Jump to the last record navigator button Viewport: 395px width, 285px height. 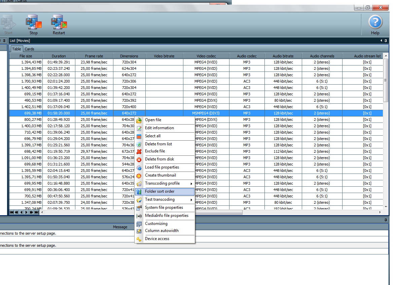pyautogui.click(x=37, y=212)
